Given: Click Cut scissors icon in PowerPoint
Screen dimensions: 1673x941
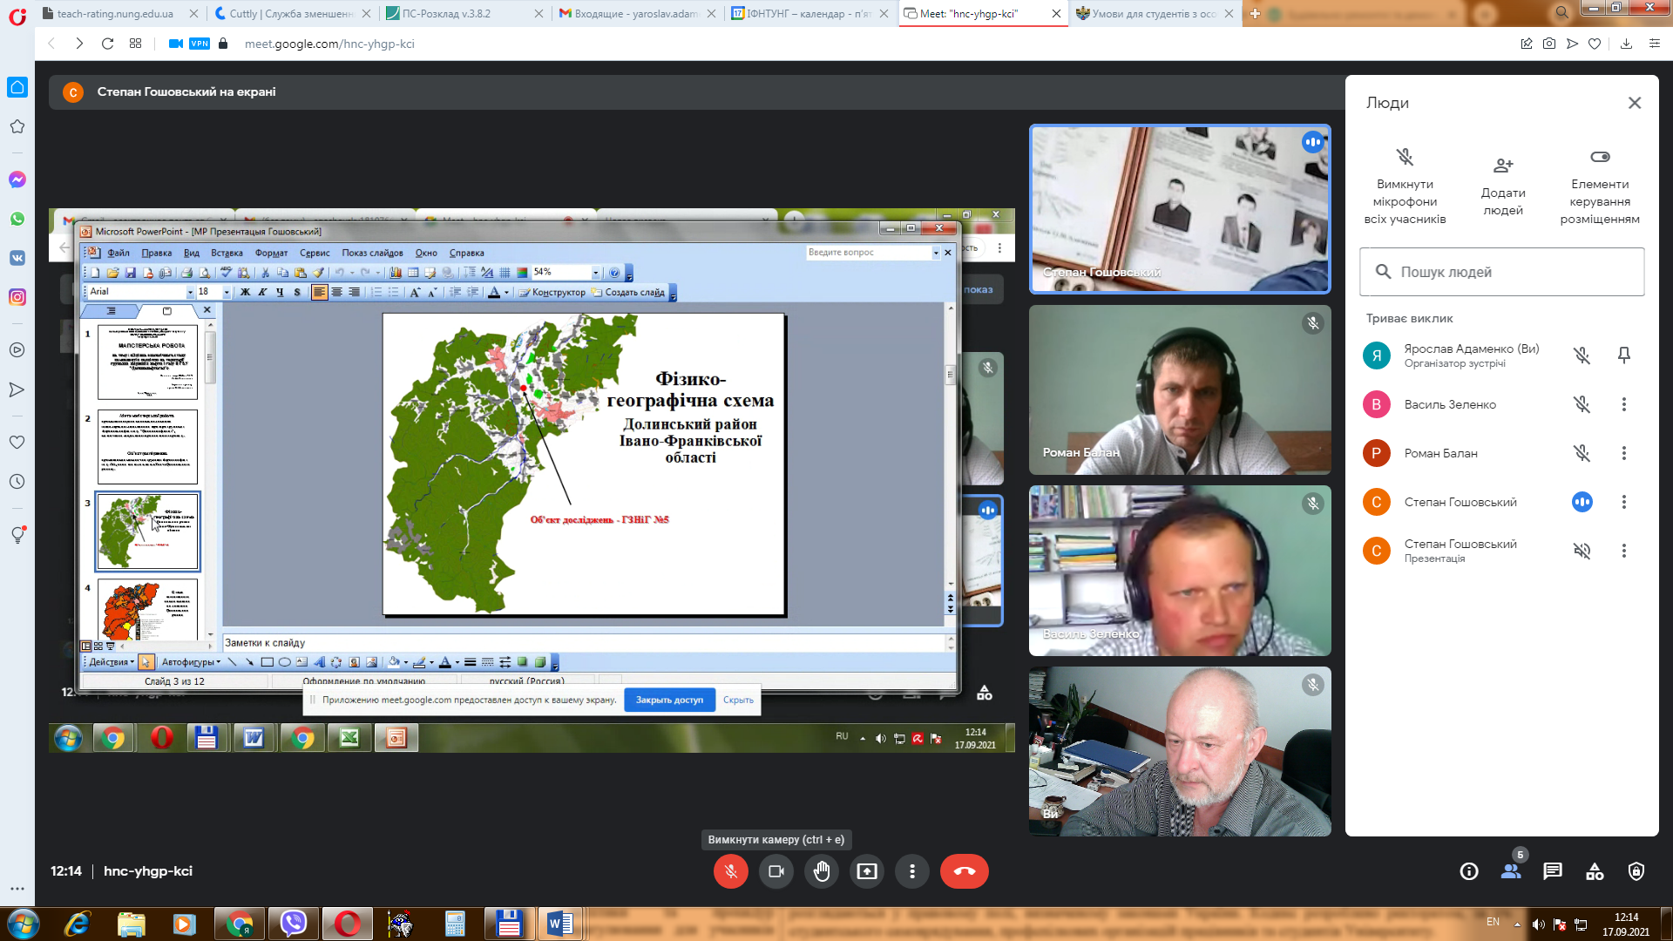Looking at the screenshot, I should click(x=265, y=273).
